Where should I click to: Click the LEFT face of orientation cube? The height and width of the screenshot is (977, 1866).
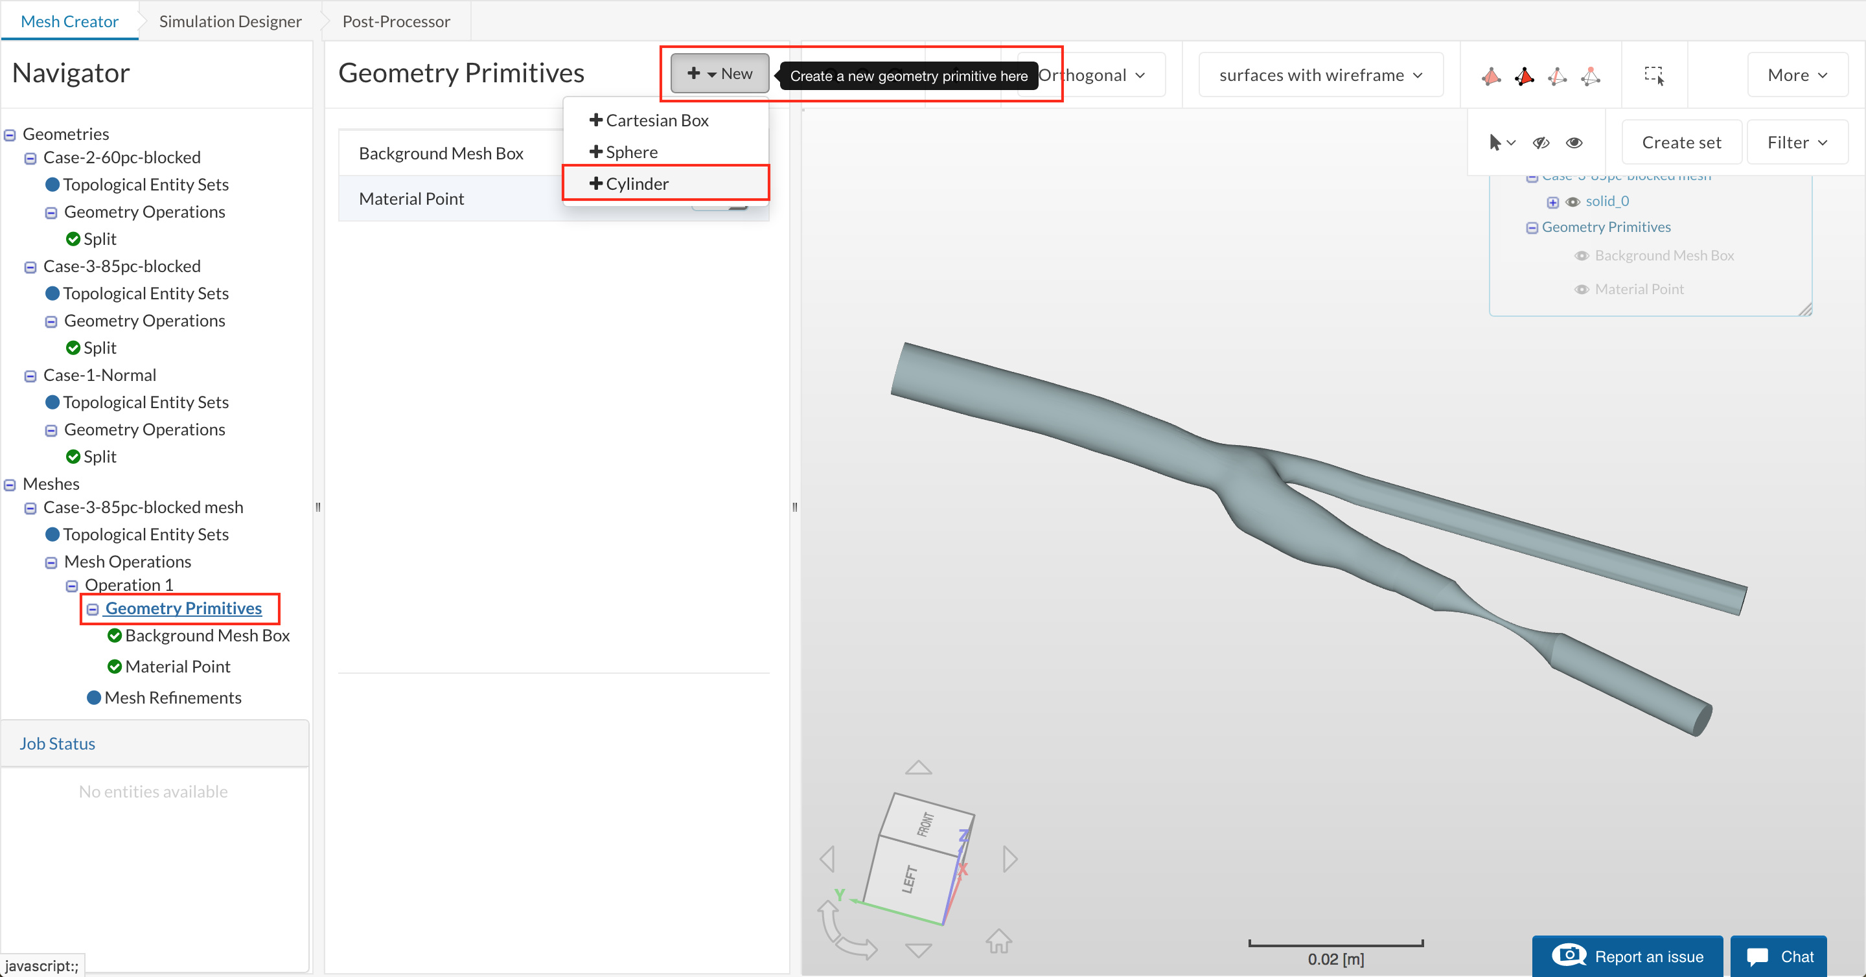click(910, 879)
